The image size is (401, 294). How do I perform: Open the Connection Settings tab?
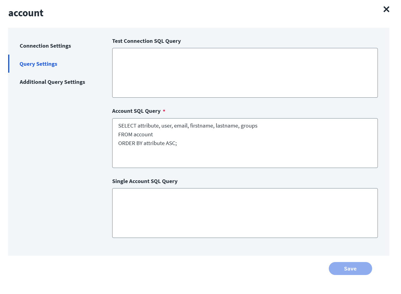(45, 46)
